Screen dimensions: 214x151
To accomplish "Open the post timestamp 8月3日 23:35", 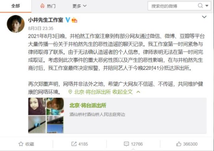I will click(41, 28).
